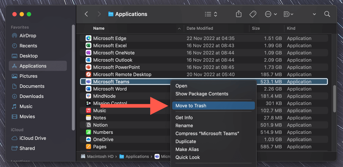343x167 pixels.
Task: Click the Size column header
Action: pyautogui.click(x=256, y=28)
